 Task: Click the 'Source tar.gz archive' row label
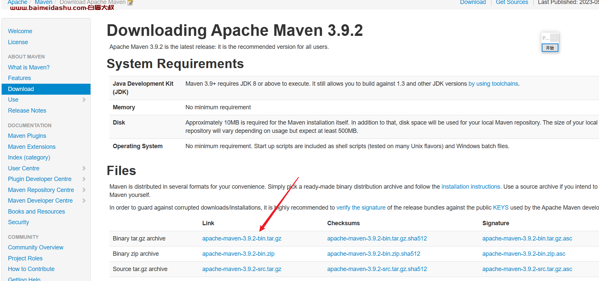click(x=140, y=269)
